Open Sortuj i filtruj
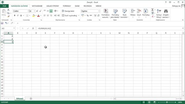This screenshot has width=185, height=104. coord(159,14)
